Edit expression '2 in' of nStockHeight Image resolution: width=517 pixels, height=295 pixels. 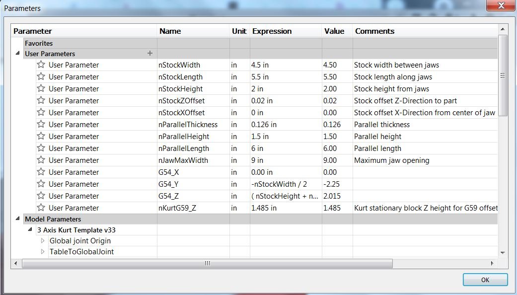286,89
